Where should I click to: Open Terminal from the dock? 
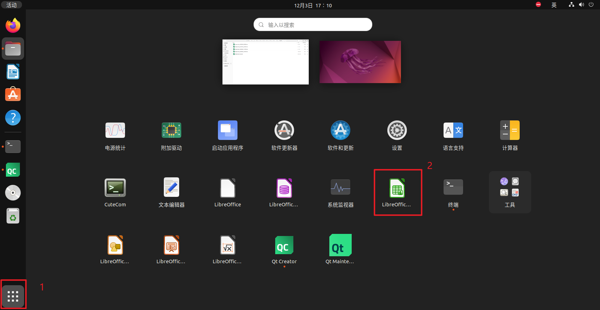(x=13, y=147)
